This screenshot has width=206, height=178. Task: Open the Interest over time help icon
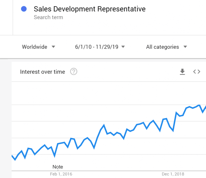pos(73,72)
